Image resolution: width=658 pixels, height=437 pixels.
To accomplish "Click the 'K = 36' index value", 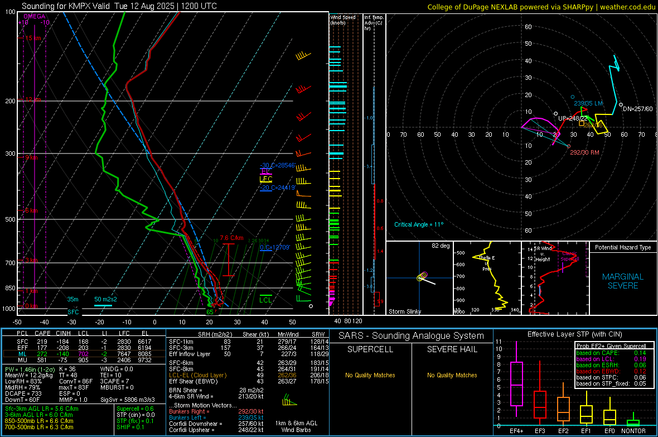I will (67, 369).
